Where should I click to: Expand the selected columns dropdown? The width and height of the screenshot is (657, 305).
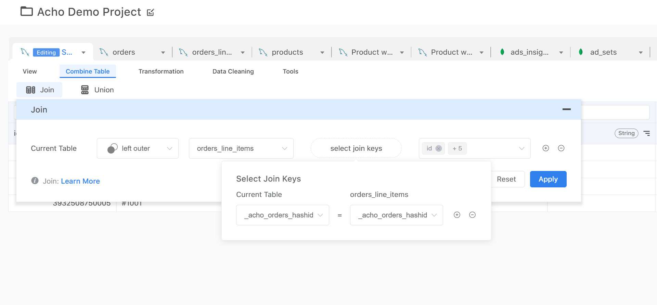pos(521,148)
